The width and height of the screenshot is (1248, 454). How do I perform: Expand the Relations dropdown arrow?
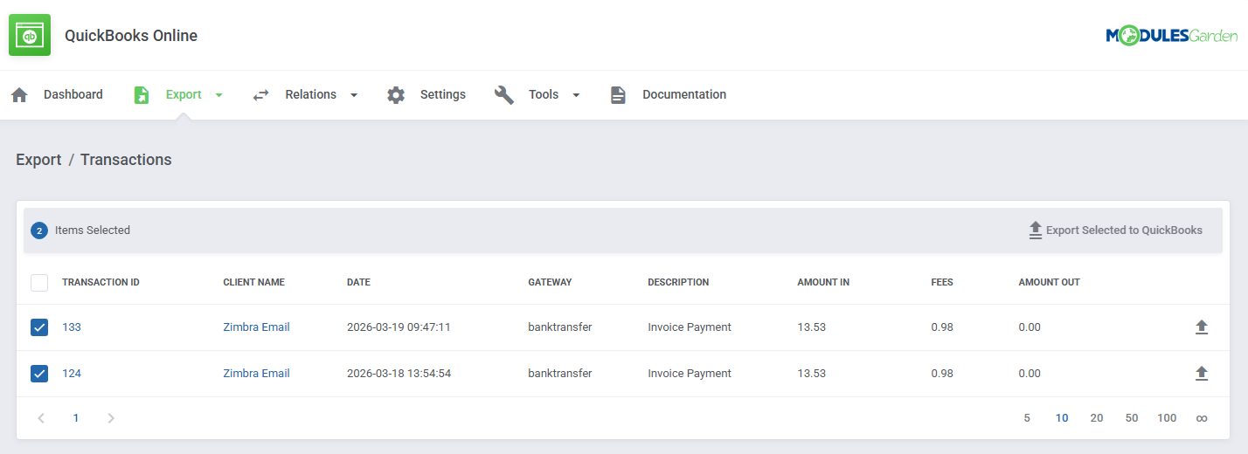[x=354, y=95]
